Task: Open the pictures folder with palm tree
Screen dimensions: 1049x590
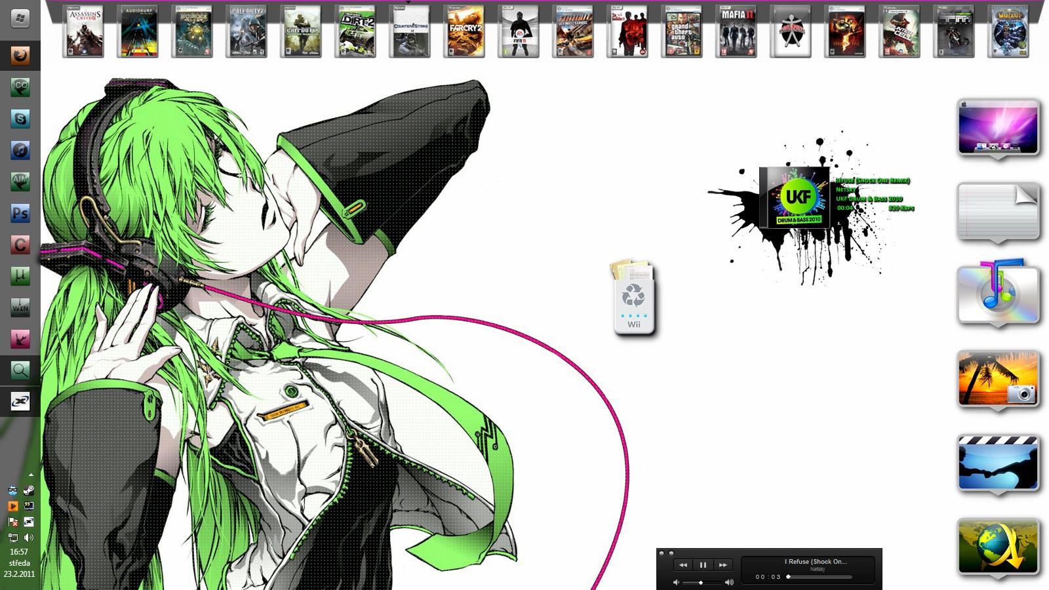Action: [998, 379]
